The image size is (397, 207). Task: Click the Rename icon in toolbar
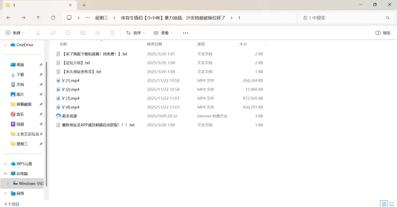coord(83,33)
